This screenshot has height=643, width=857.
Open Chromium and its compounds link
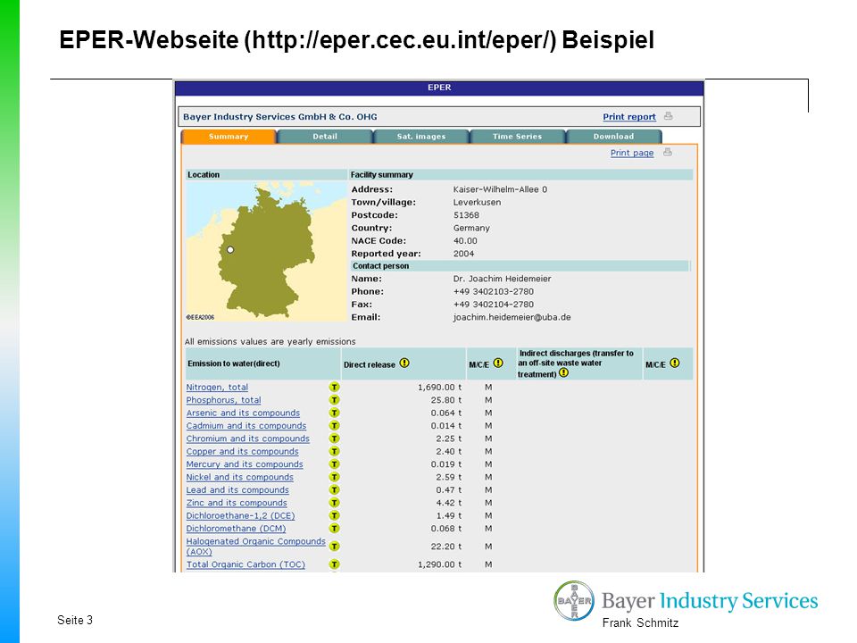tap(247, 438)
